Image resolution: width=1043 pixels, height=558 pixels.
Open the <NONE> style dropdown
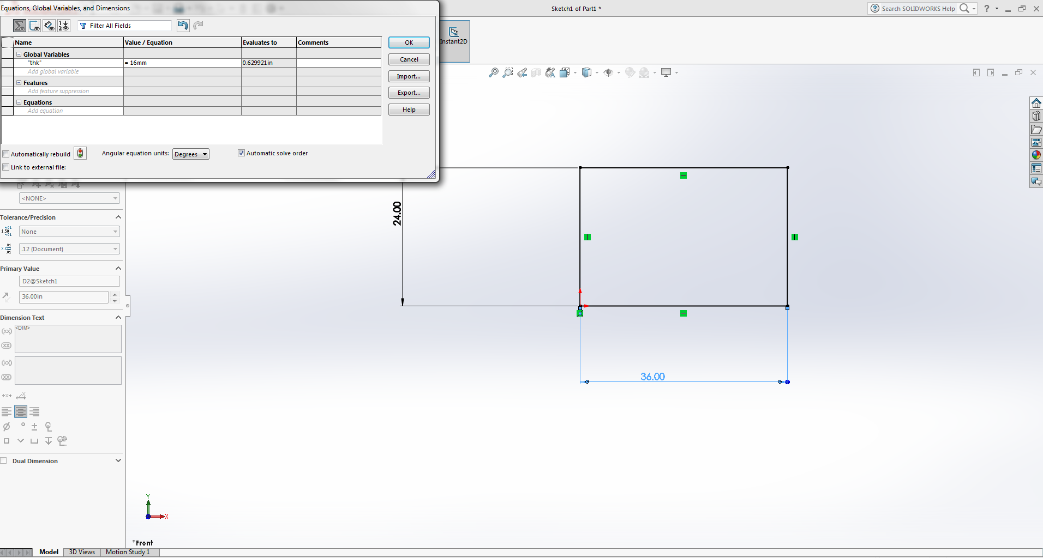(x=69, y=198)
